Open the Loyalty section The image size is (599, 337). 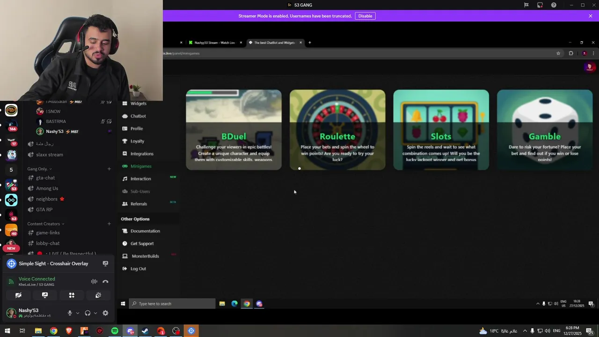click(x=137, y=141)
